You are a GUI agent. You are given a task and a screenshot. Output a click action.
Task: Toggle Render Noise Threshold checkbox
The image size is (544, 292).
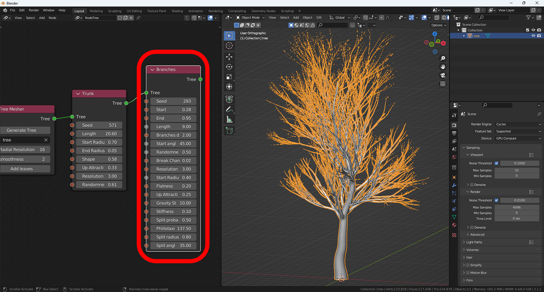point(496,200)
